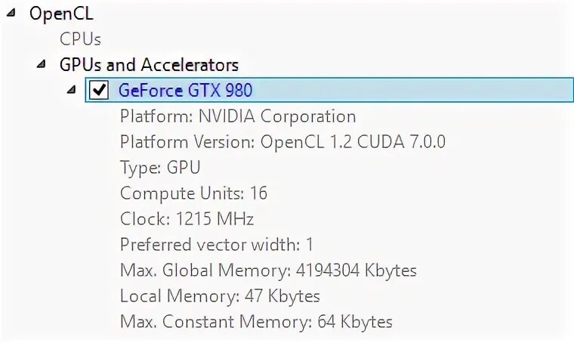Click the Preferred vector width row
The height and width of the screenshot is (343, 574).
pyautogui.click(x=216, y=245)
